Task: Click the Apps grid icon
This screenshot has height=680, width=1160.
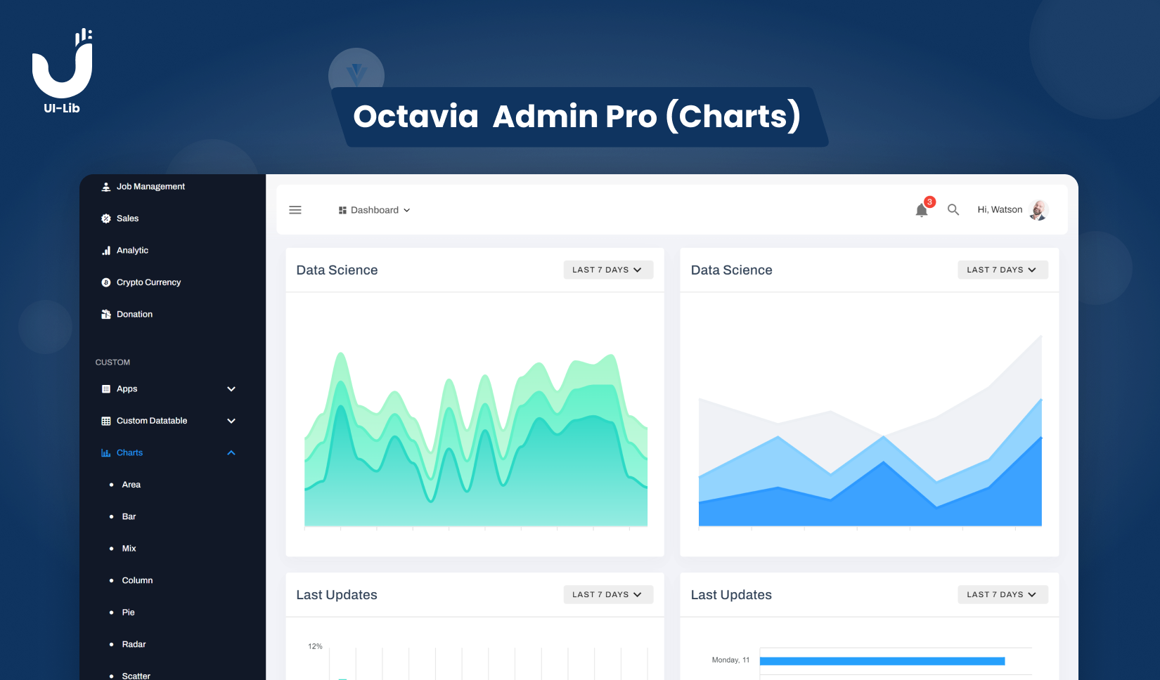Action: (x=106, y=389)
